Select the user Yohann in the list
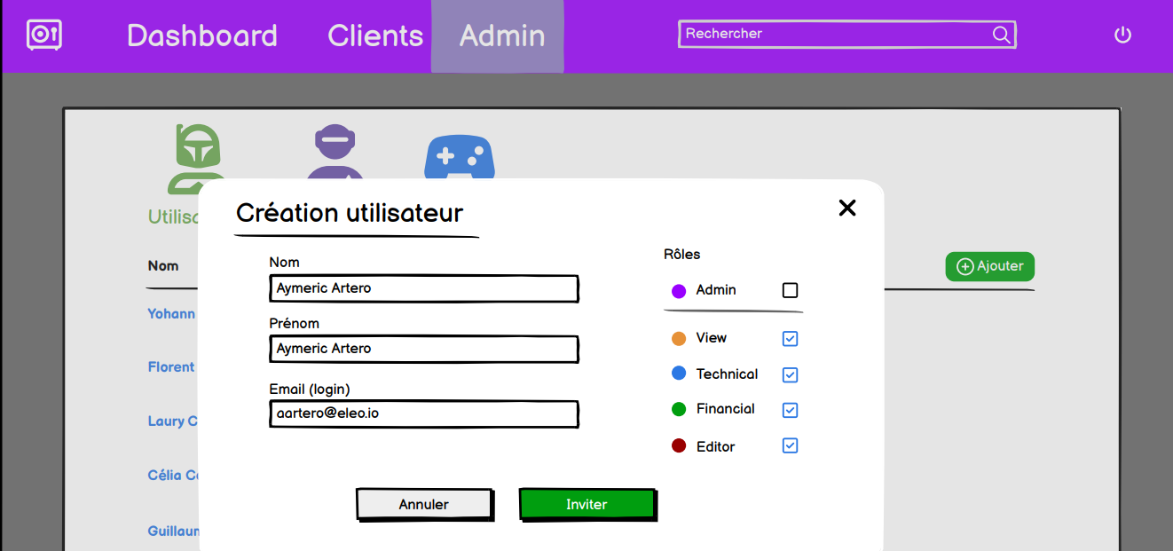This screenshot has height=551, width=1173. [x=171, y=314]
